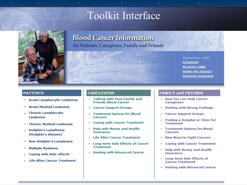Viewport: 247px width, 185px height.
Task: Open Long-term Side Effects under Family and Friends
Action: 187,160
